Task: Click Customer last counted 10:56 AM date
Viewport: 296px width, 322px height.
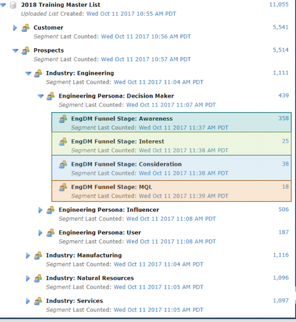Action: 146,37
